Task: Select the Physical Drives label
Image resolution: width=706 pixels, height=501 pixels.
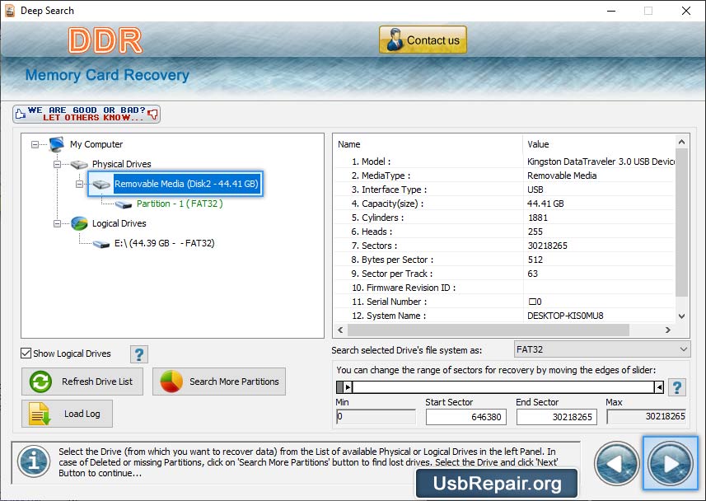Action: pos(122,164)
